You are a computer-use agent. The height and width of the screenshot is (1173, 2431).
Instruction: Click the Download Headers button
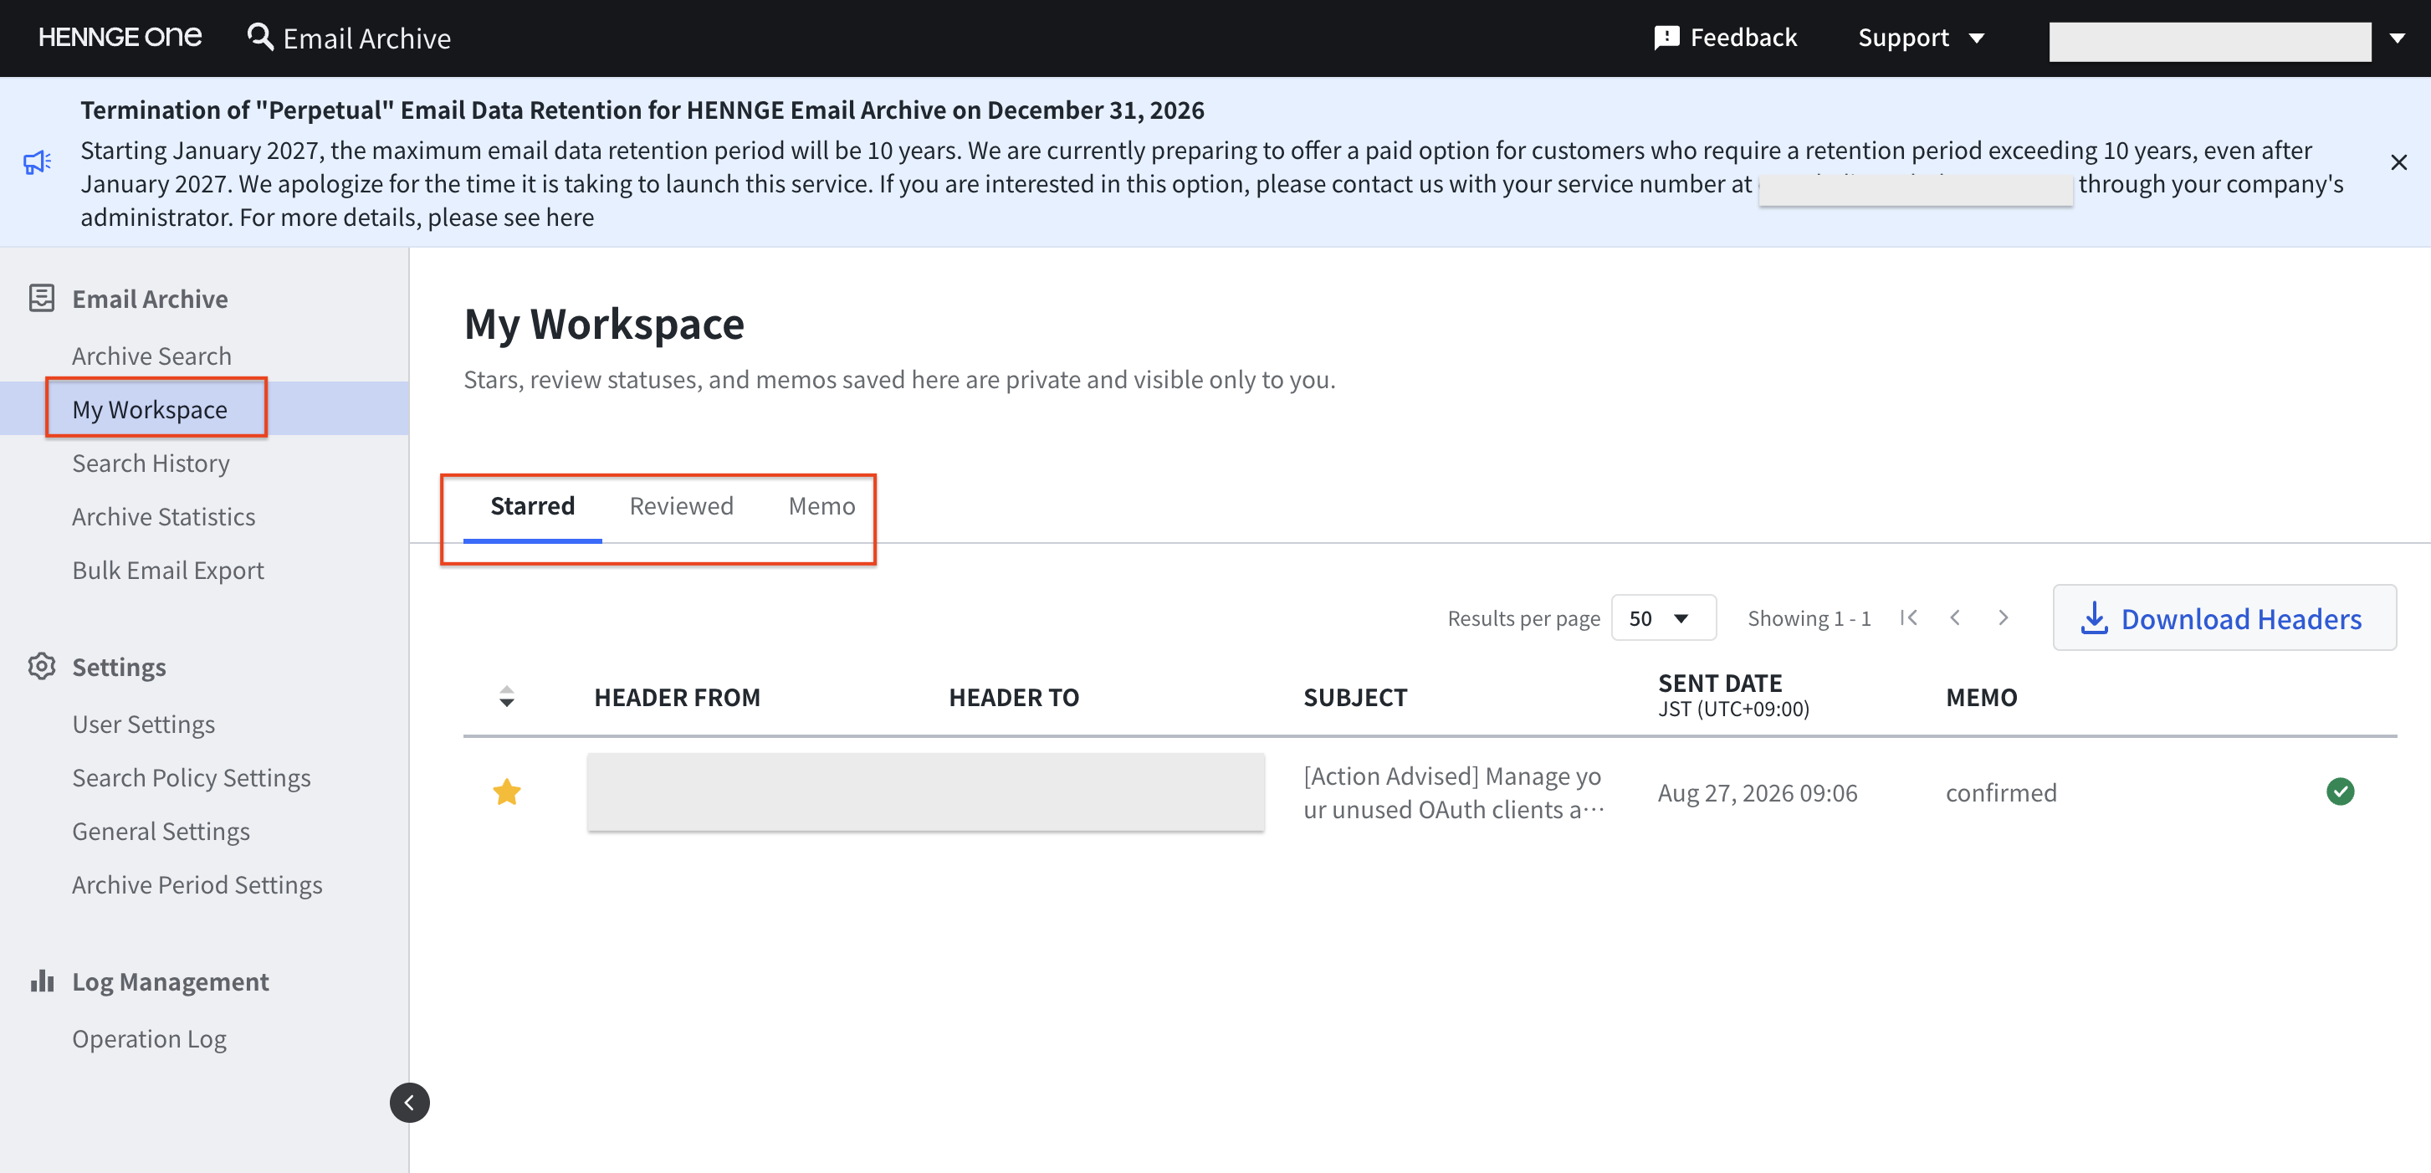2224,618
